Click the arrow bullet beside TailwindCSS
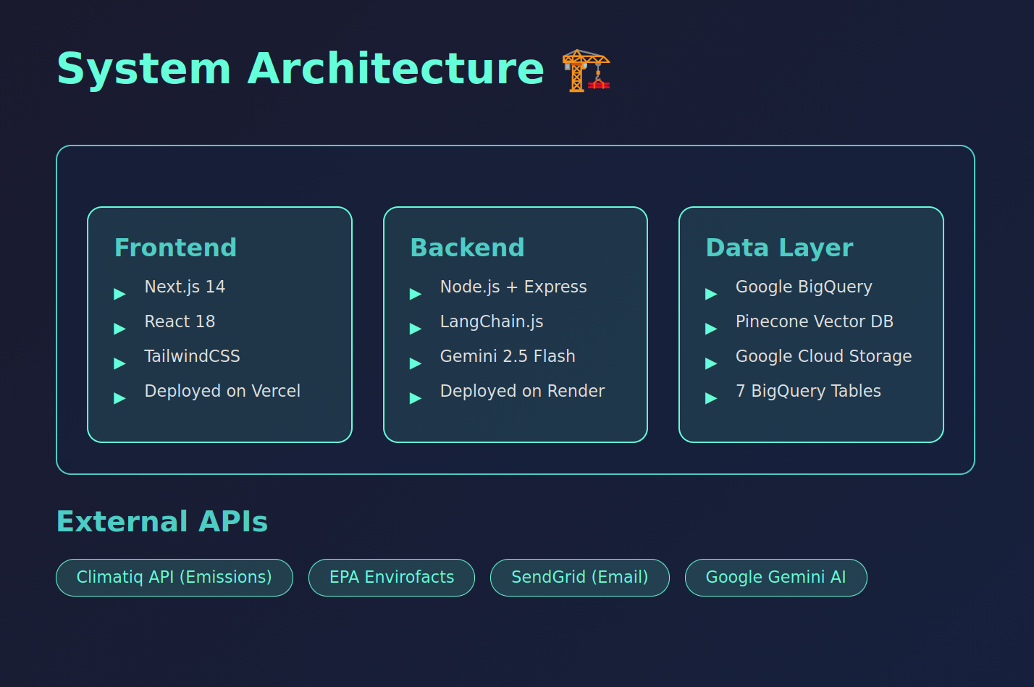 point(120,363)
